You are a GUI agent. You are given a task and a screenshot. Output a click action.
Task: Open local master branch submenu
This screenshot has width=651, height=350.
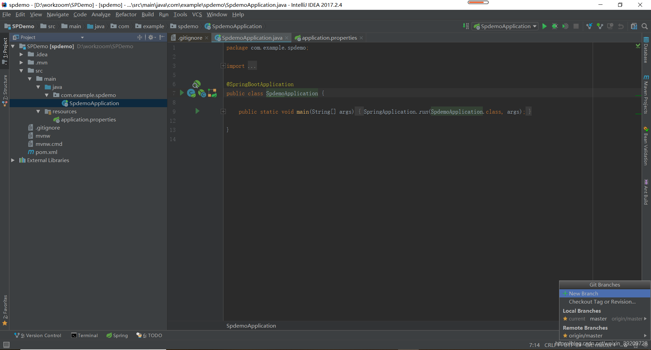click(605, 319)
